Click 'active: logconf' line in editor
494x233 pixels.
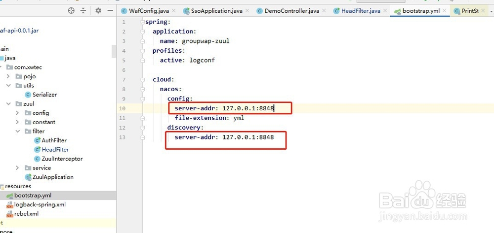click(x=187, y=60)
